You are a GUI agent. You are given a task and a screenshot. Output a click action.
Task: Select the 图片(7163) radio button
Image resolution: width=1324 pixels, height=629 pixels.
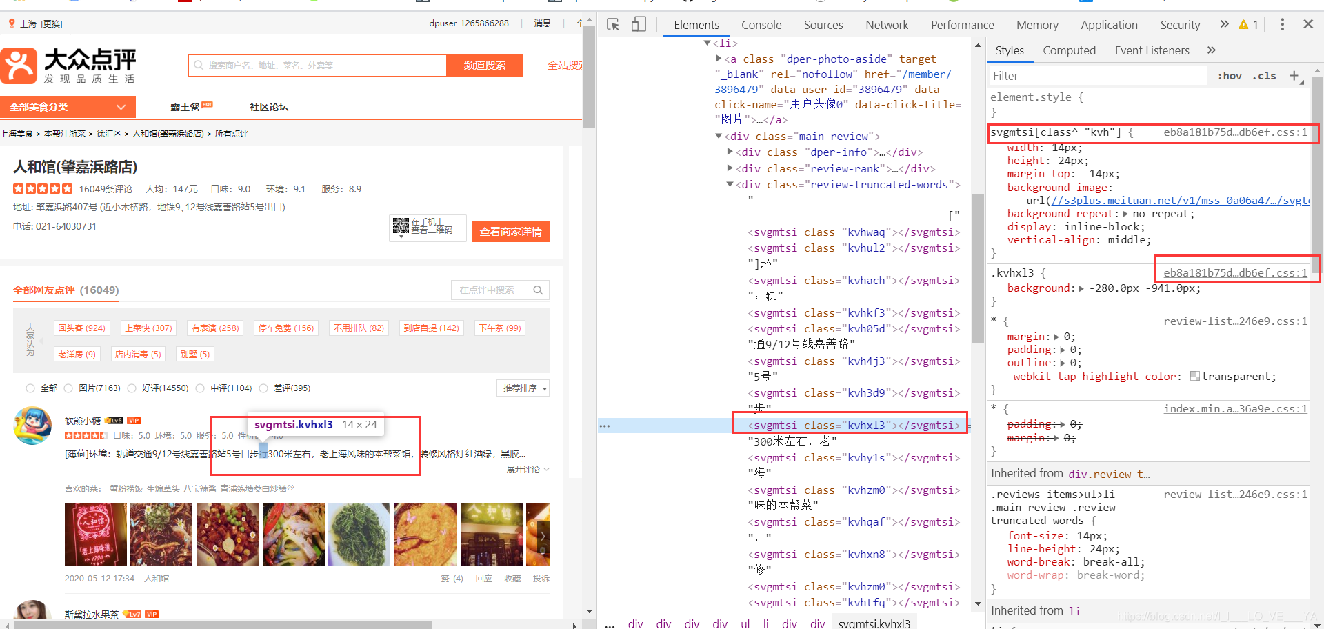(x=68, y=388)
